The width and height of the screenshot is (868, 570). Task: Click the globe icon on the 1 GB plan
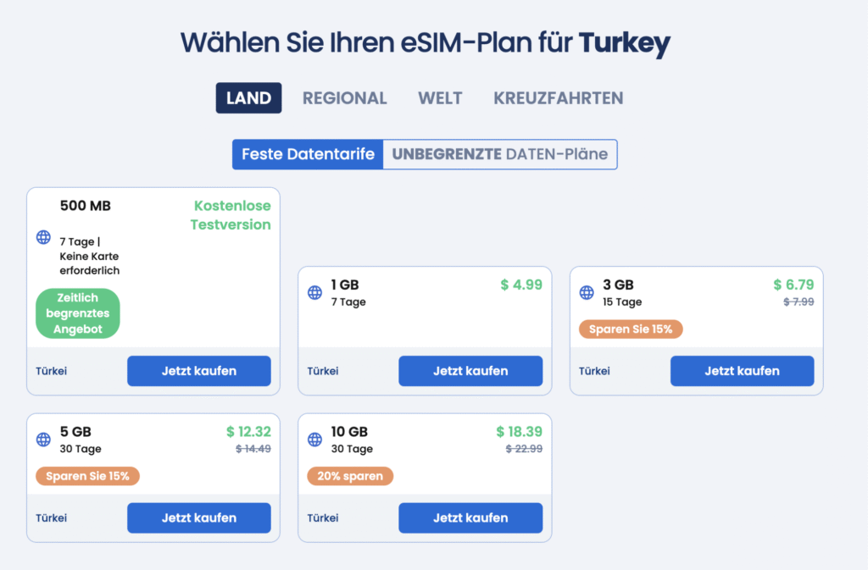[314, 292]
